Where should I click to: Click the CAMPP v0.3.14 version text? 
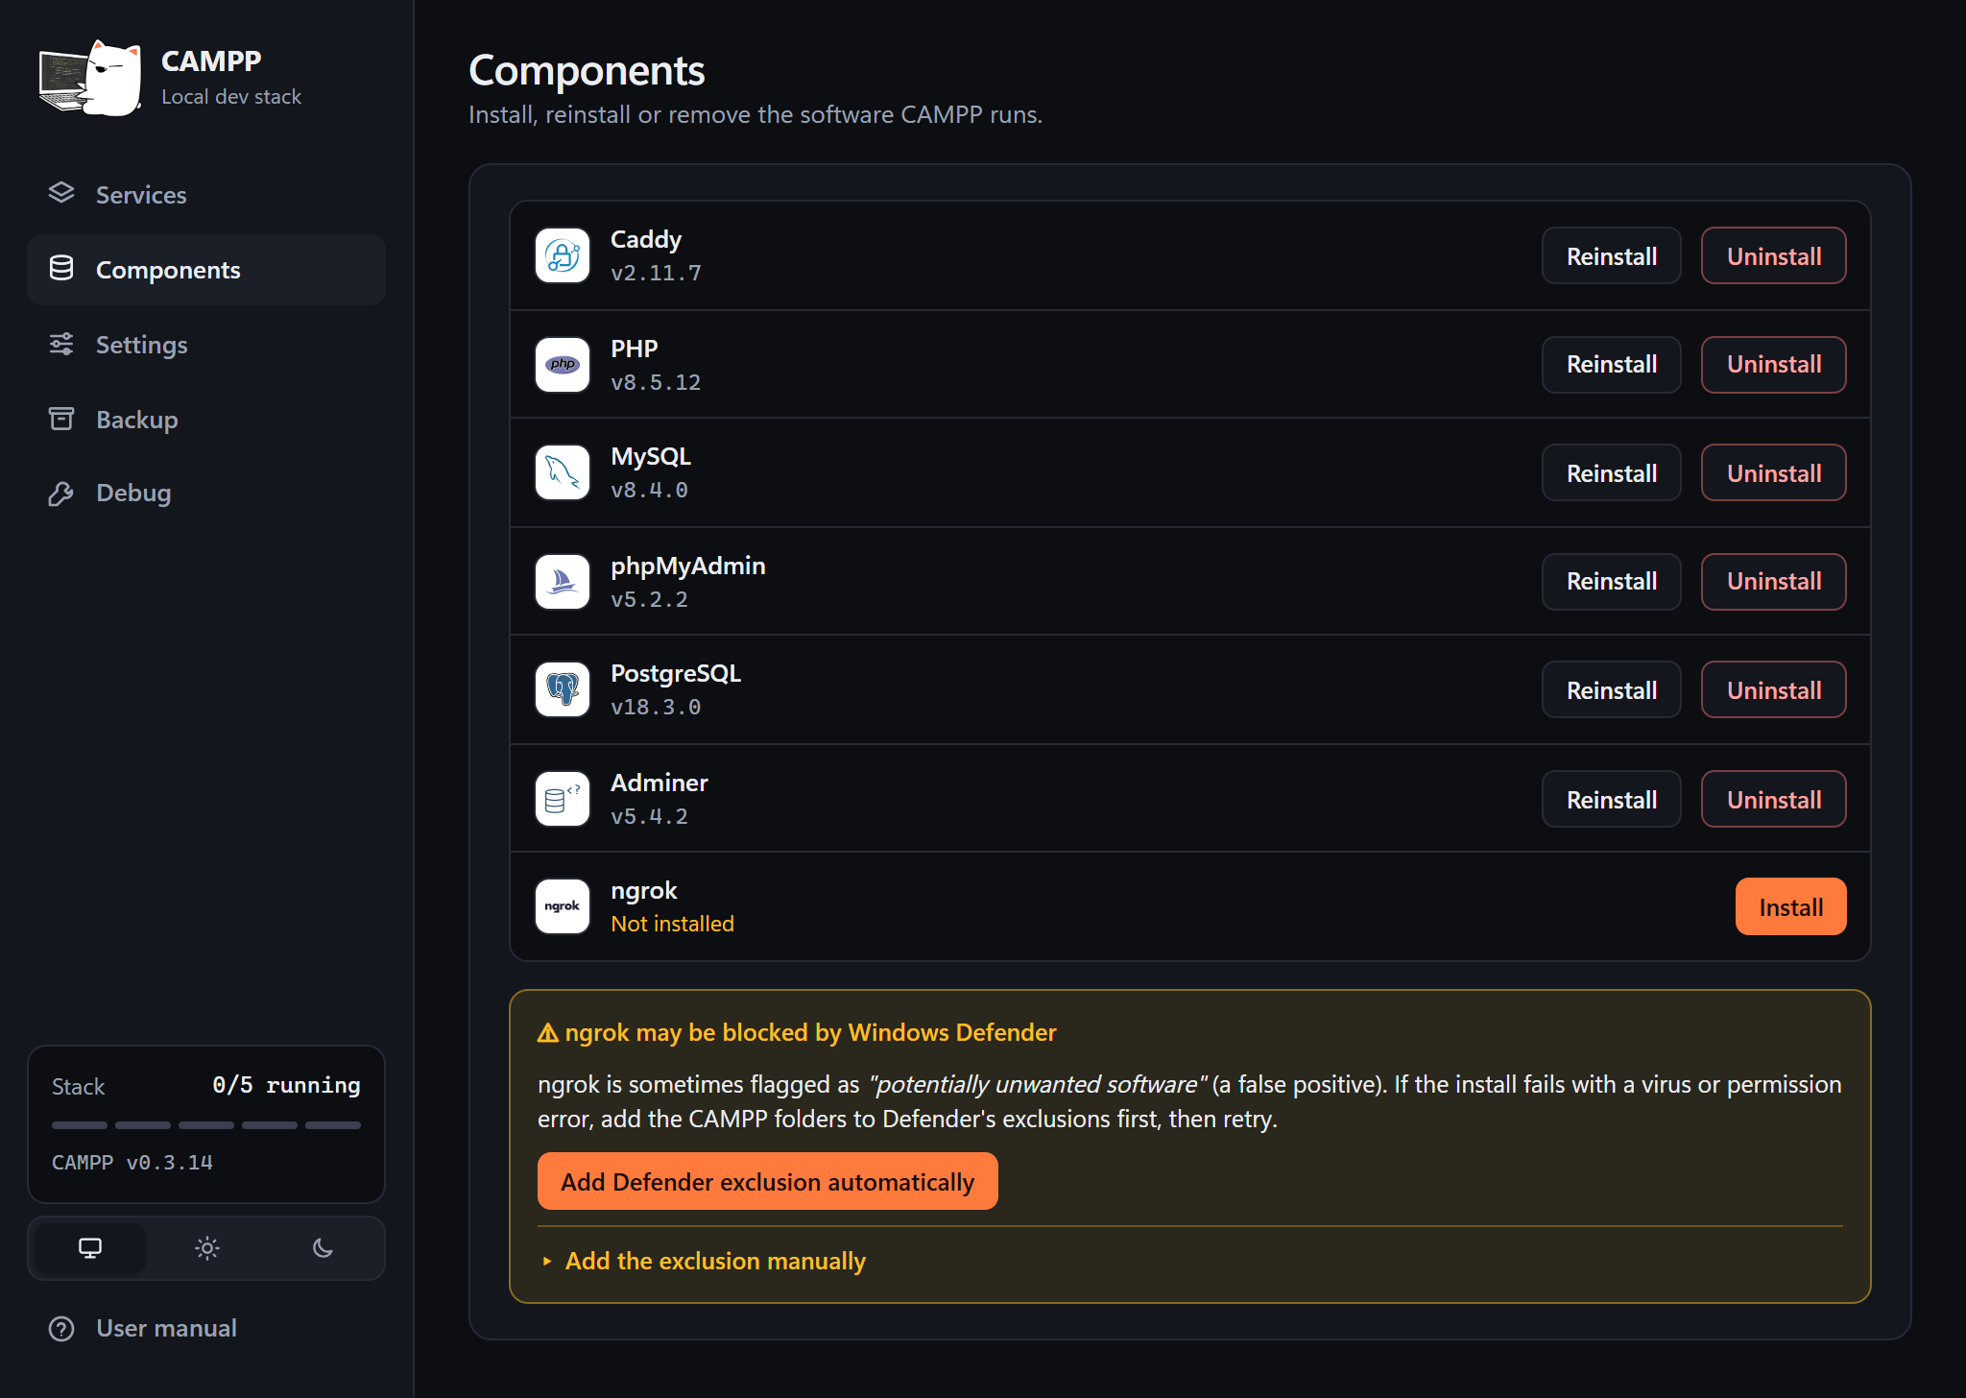coord(132,1163)
